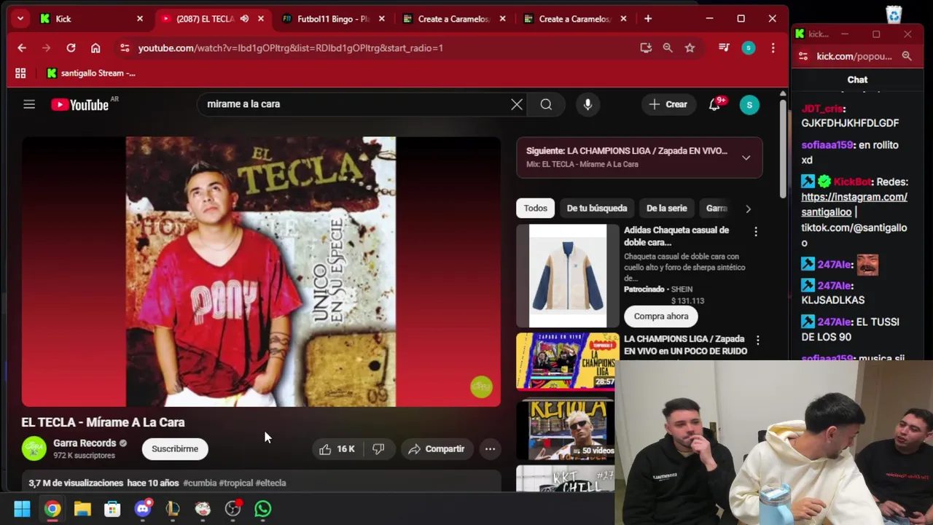The width and height of the screenshot is (933, 525).
Task: Start voice search with microphone icon
Action: (x=587, y=104)
